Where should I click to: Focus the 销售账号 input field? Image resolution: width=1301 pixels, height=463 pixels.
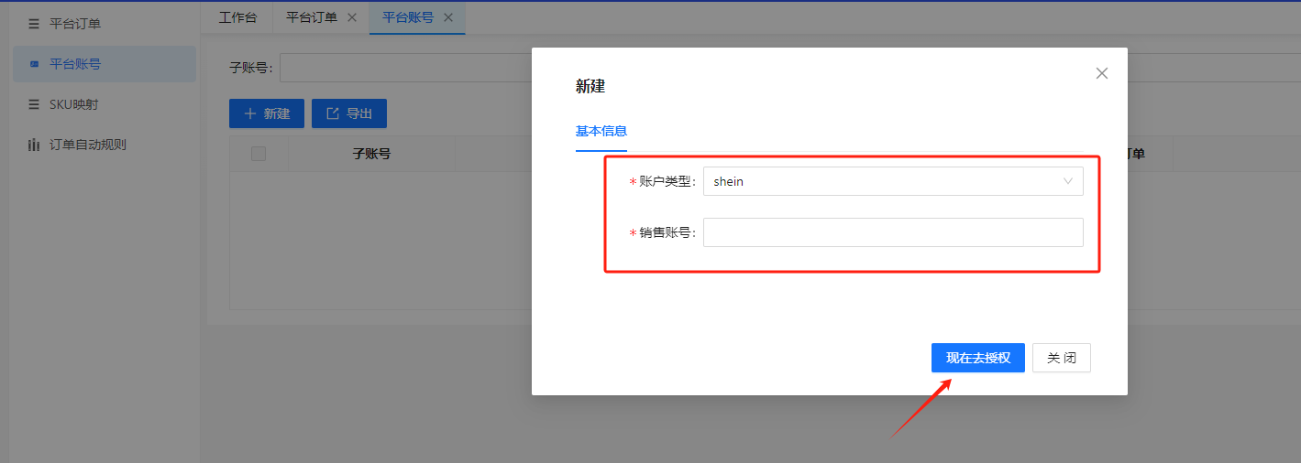892,232
